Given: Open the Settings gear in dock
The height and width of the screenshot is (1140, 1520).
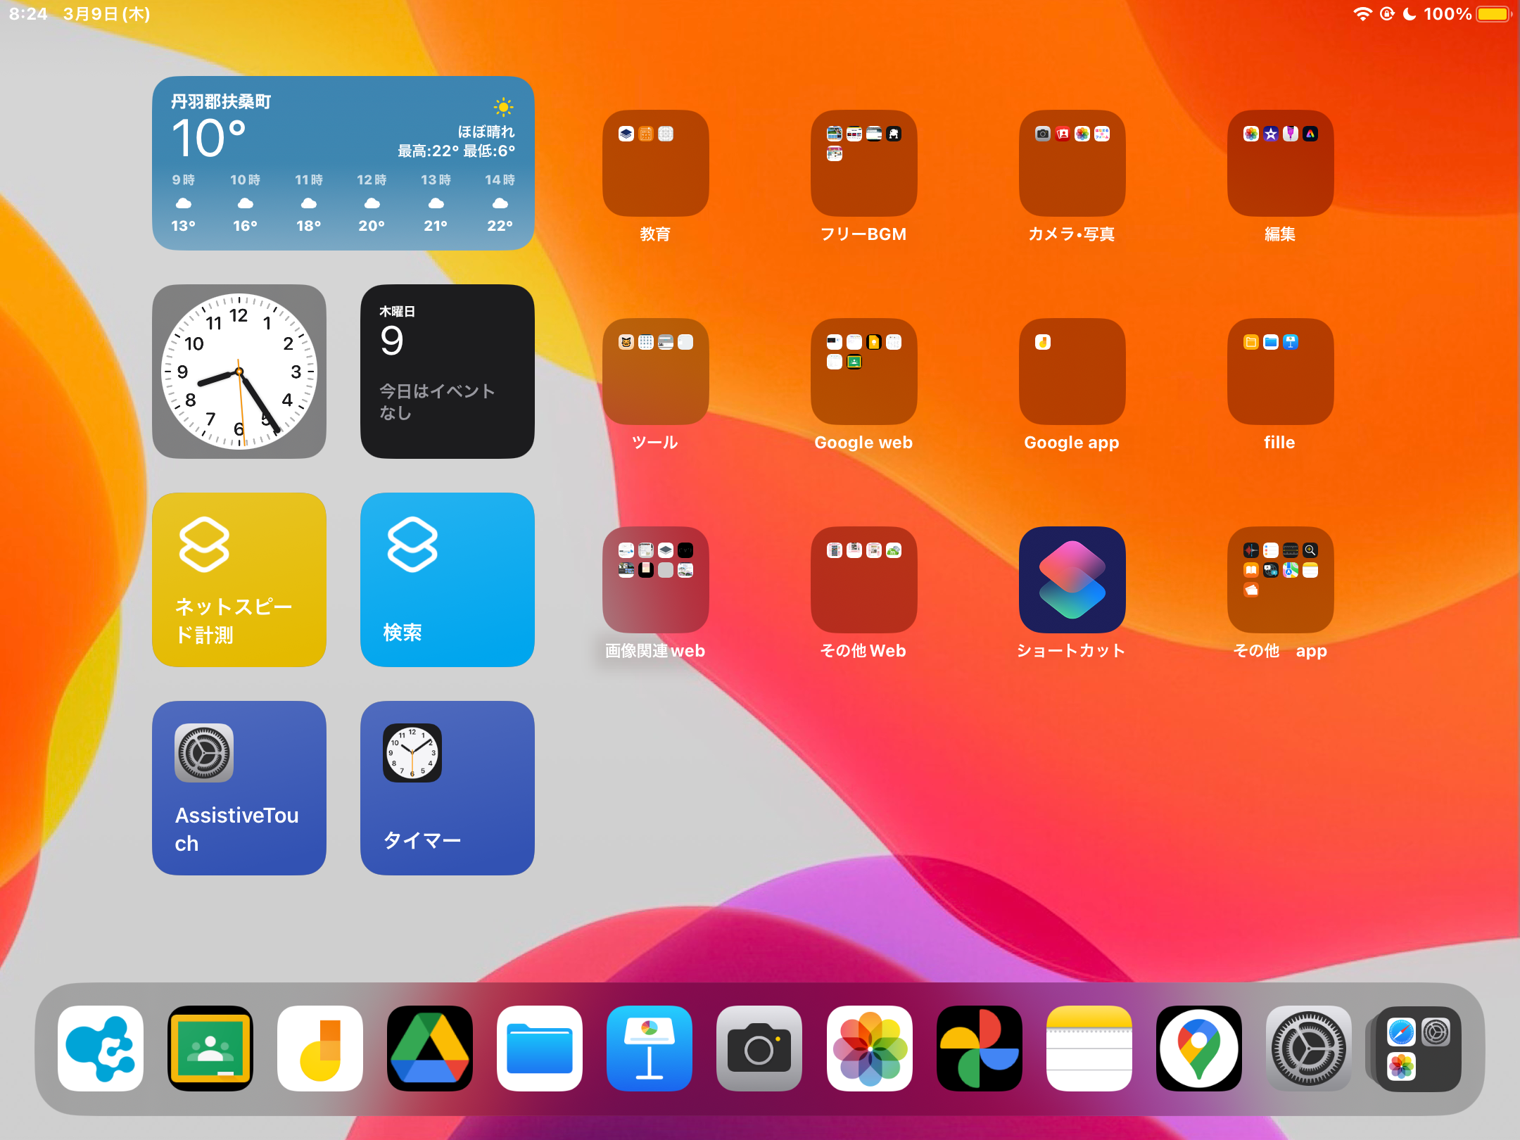Looking at the screenshot, I should coord(1308,1049).
